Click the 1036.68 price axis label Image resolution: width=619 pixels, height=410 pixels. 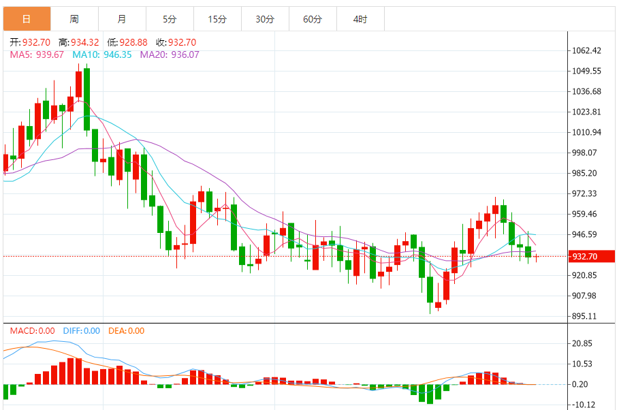point(586,92)
